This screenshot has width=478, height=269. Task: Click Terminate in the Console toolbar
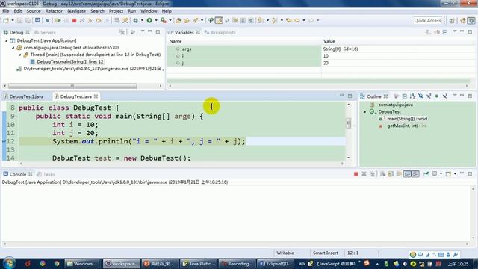tap(356, 174)
